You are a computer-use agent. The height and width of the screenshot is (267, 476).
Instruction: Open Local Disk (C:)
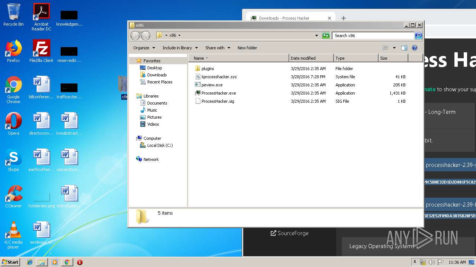pyautogui.click(x=160, y=145)
